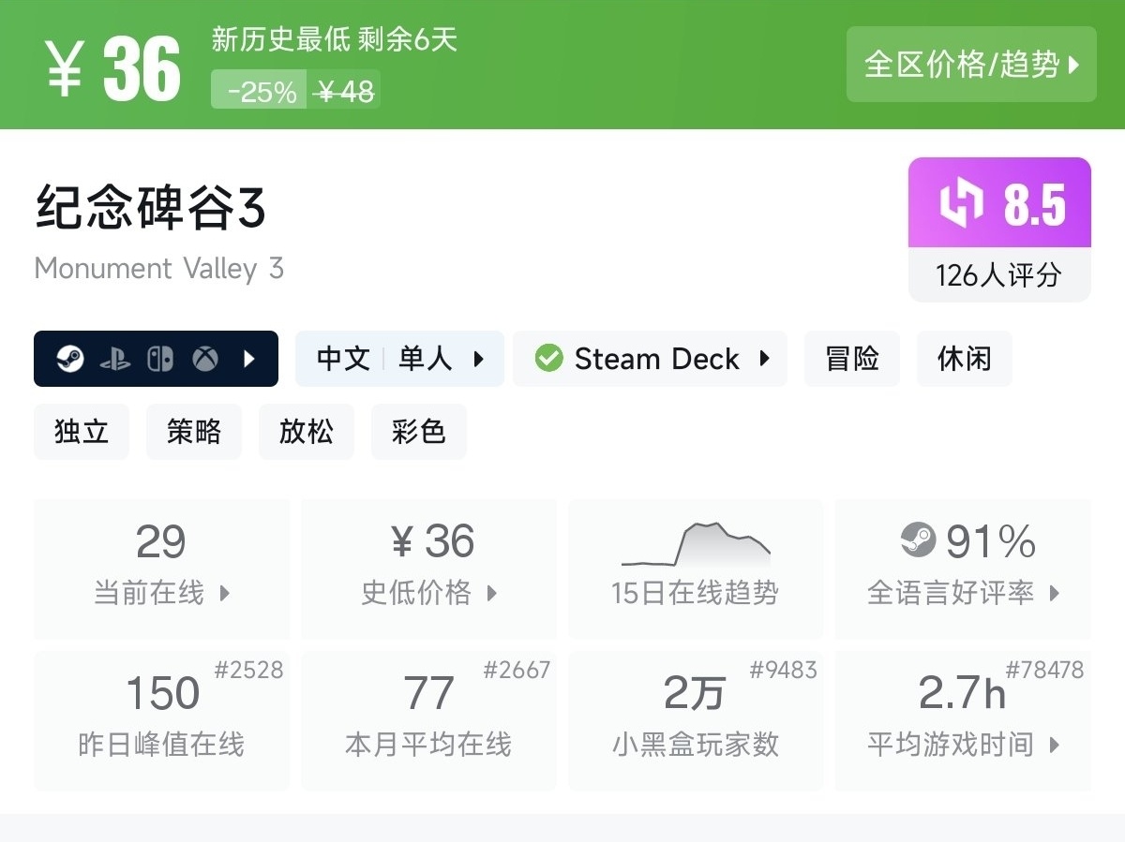Open Steam Deck compatibility details arrow
The width and height of the screenshot is (1125, 842).
click(x=765, y=359)
